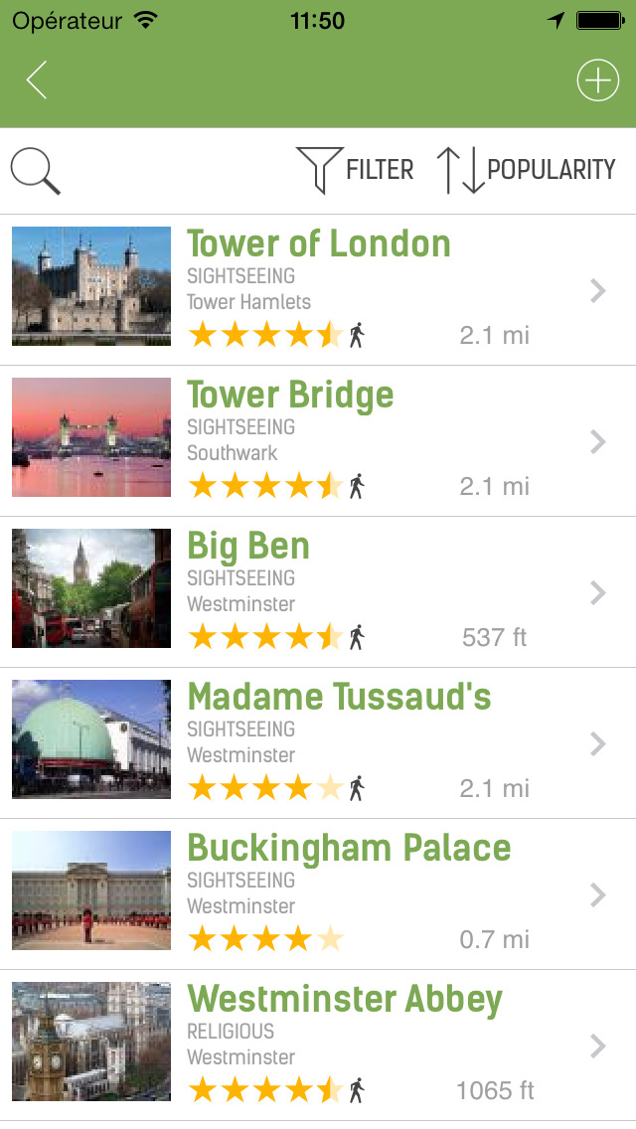The width and height of the screenshot is (636, 1129).
Task: Tap the filter funnel icon
Action: tap(319, 169)
